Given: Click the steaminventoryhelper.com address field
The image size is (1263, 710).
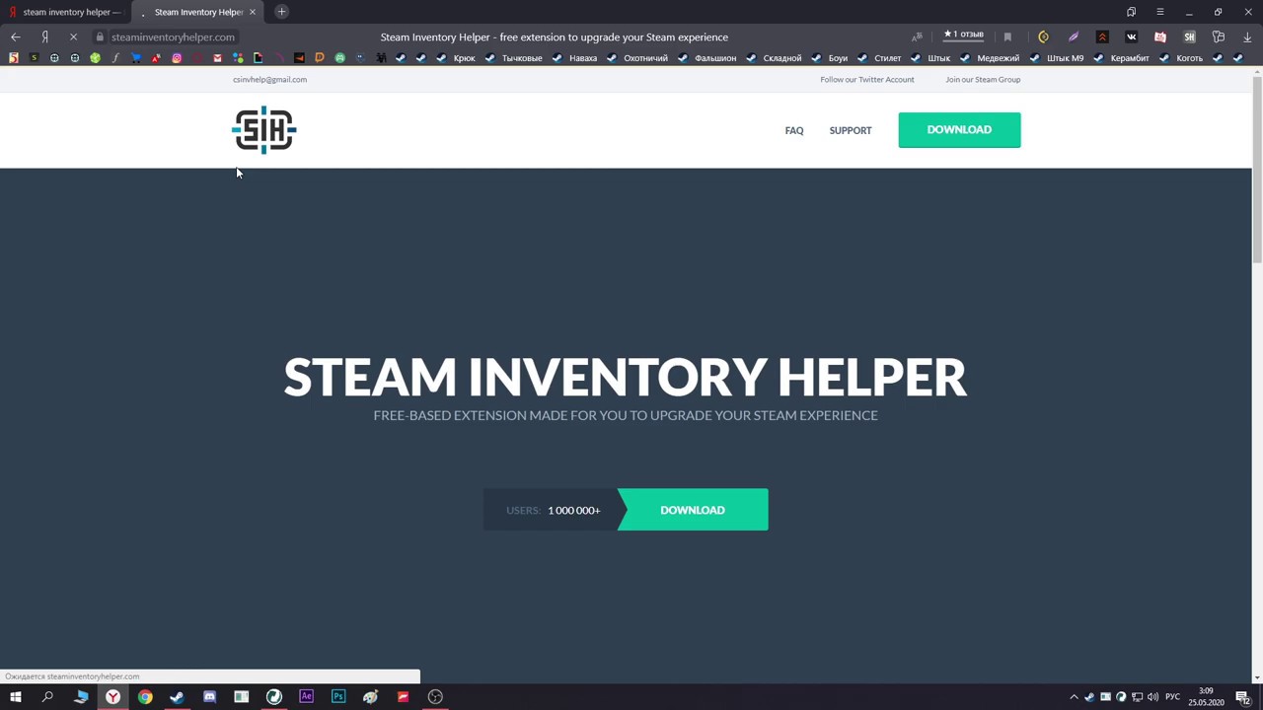Looking at the screenshot, I should (173, 36).
